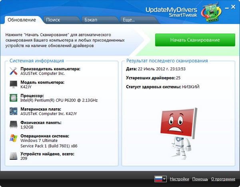The height and width of the screenshot is (187, 240).
Task: Click the memory value 1,92GB
Action: [27, 127]
